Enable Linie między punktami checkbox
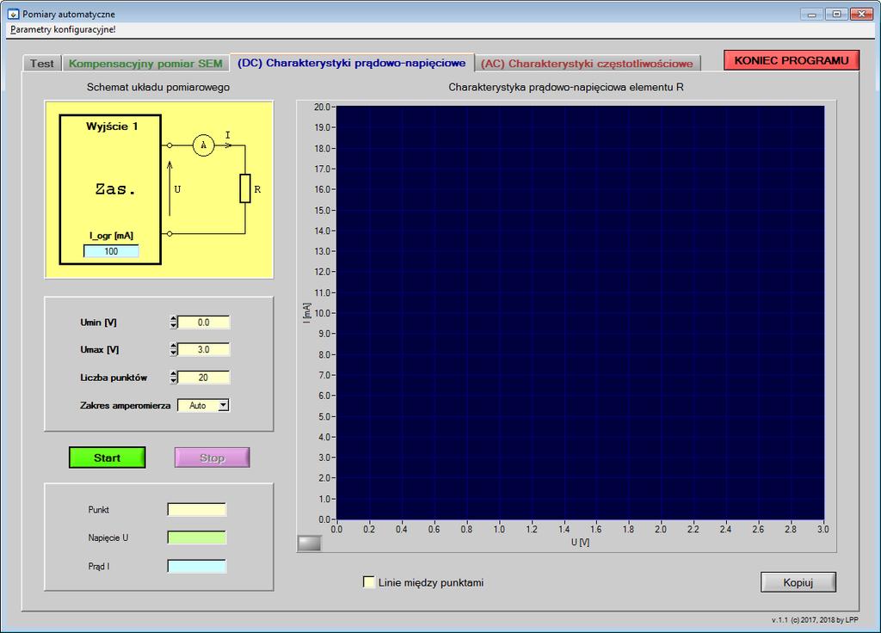The height and width of the screenshot is (633, 881). (368, 582)
